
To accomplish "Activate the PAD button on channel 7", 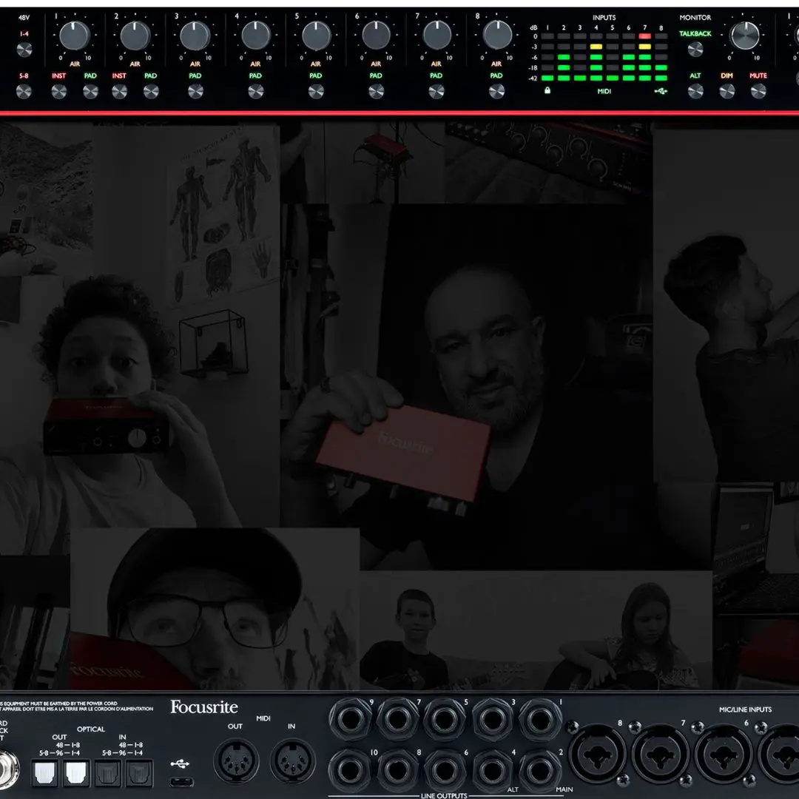I will click(436, 91).
